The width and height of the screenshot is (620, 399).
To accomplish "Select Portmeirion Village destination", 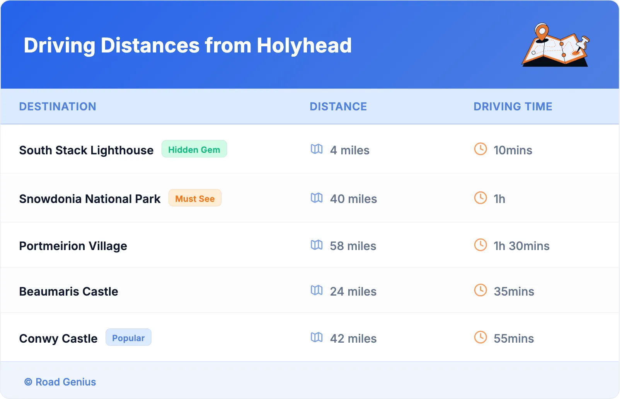I will 73,246.
